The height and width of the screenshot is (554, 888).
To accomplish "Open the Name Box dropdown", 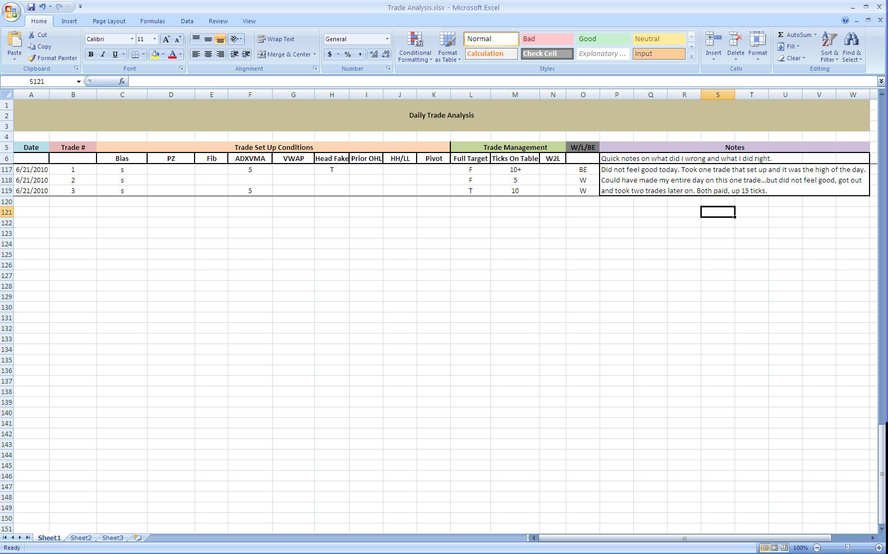I will click(79, 82).
